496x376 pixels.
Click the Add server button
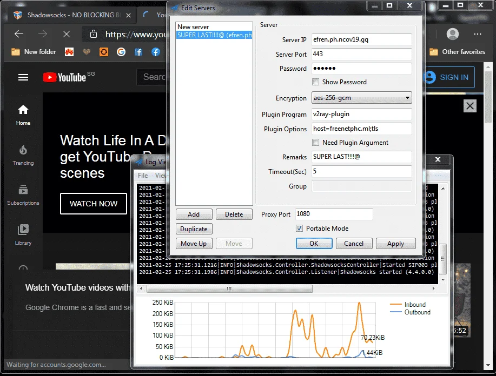[x=194, y=214]
